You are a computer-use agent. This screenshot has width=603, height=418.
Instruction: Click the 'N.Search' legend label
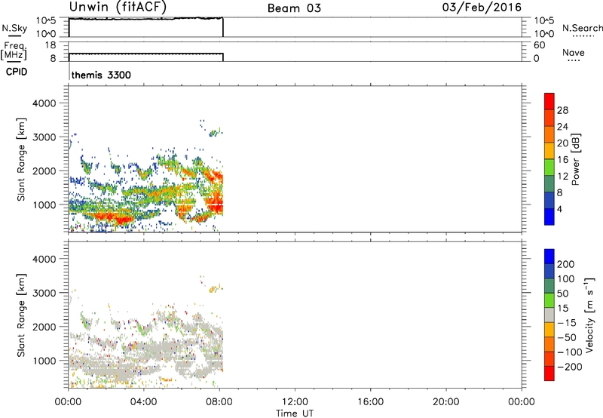click(x=583, y=28)
